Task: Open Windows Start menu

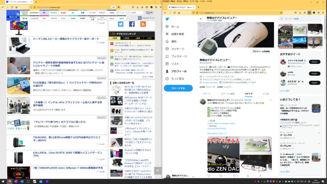Action: click(3, 181)
